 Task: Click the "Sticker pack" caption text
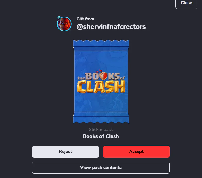101,130
